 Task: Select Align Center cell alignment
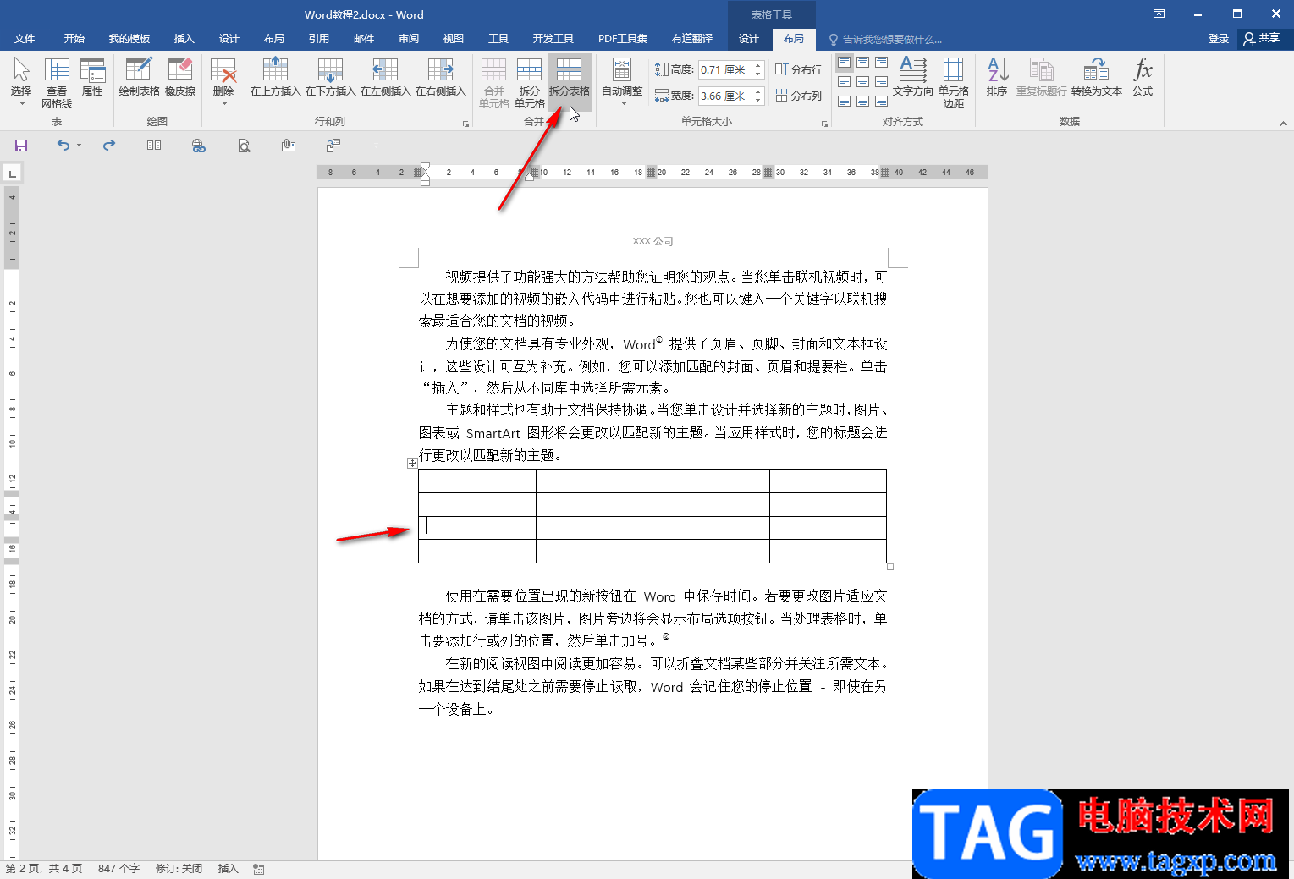862,82
